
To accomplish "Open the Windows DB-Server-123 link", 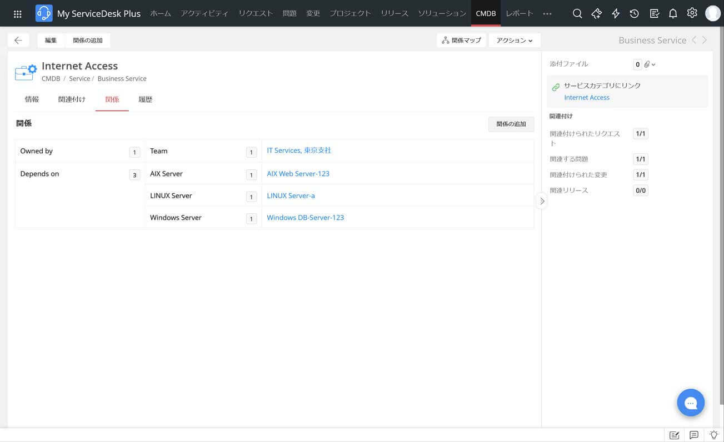I will [305, 218].
